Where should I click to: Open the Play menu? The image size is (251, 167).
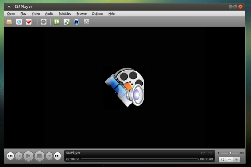pos(23,14)
